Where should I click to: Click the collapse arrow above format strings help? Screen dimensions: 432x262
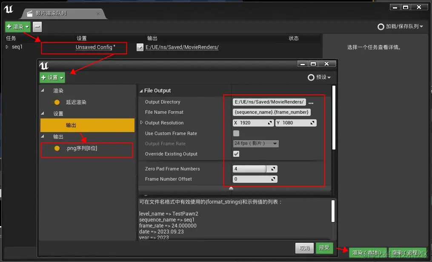[231, 188]
